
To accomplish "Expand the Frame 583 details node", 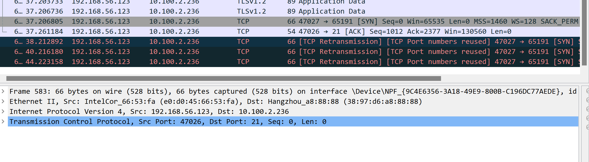I will coord(3,91).
